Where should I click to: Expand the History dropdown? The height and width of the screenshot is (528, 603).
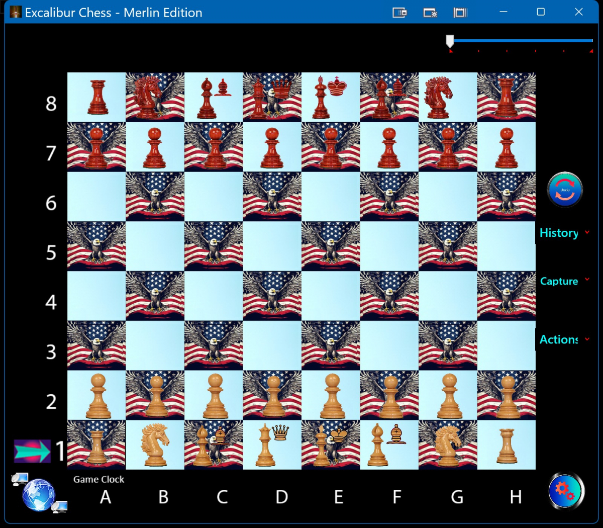564,233
